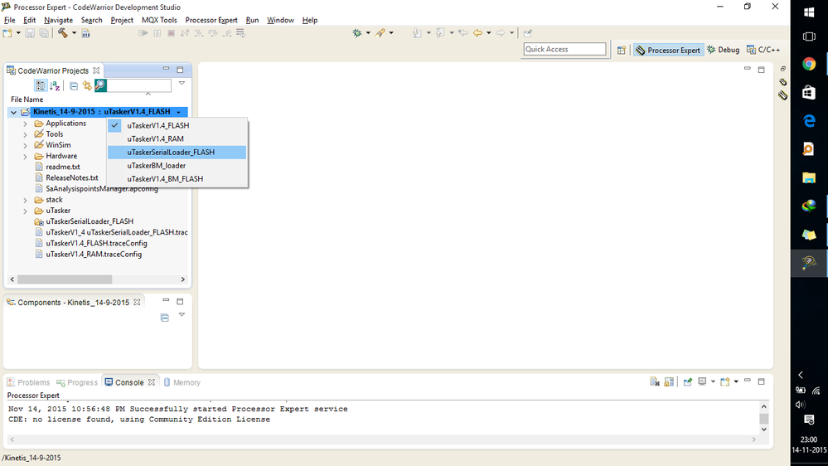Select uTaskerV1.4_RAM.traceConfig file
Image resolution: width=828 pixels, height=466 pixels.
click(94, 255)
